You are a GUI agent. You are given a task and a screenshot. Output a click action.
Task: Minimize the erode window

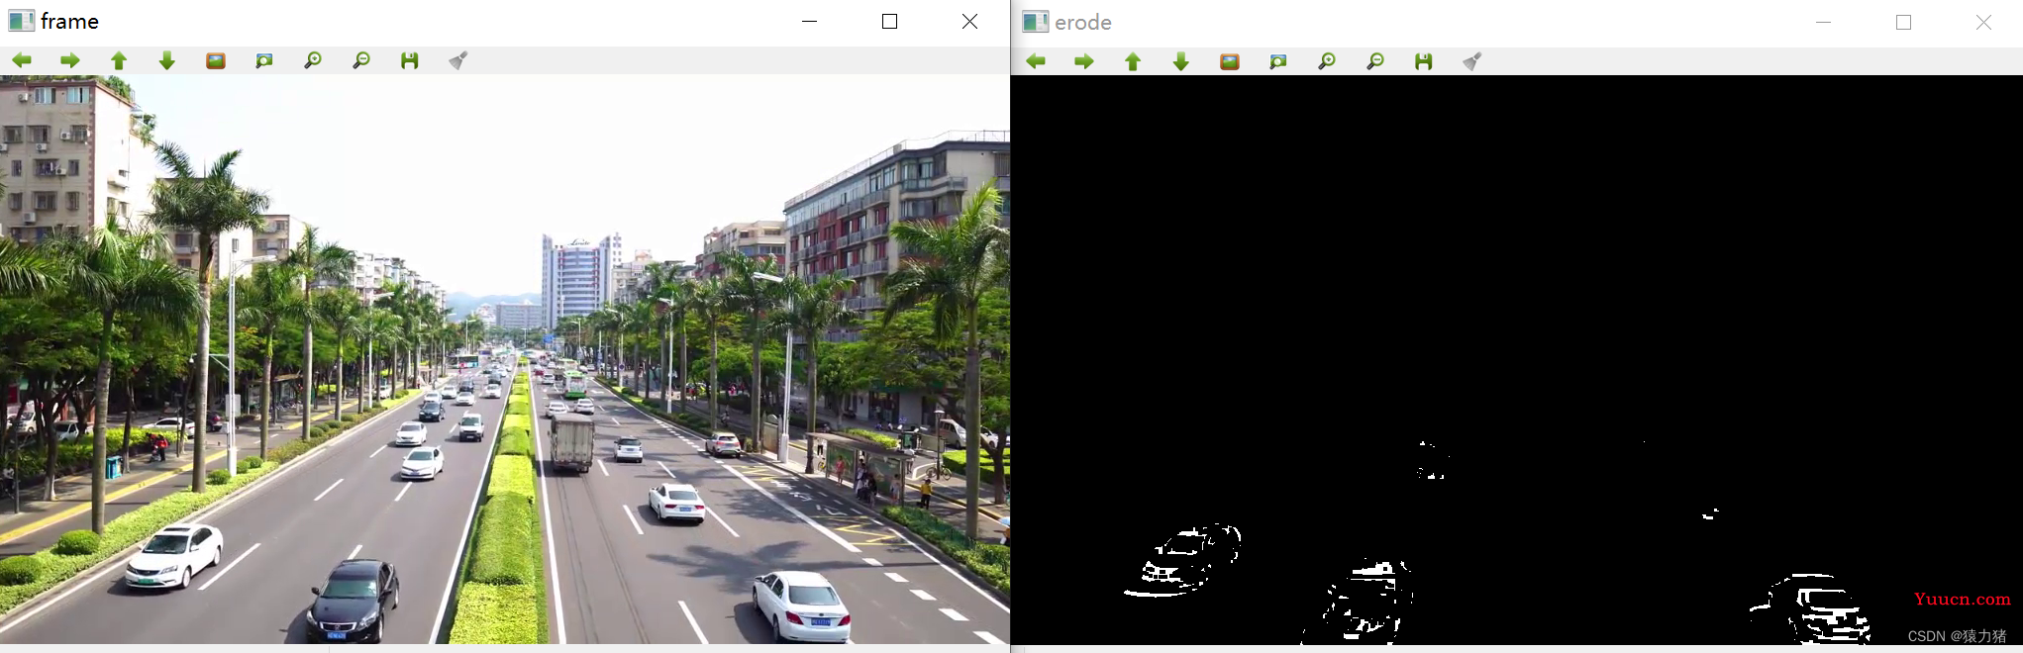click(x=1824, y=22)
